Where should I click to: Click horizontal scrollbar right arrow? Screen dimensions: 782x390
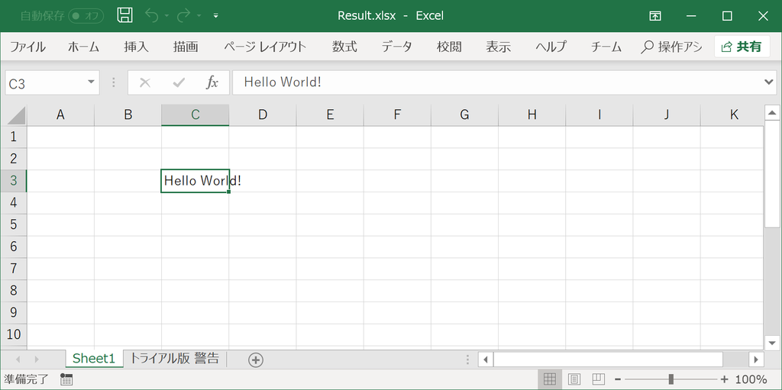pyautogui.click(x=757, y=359)
